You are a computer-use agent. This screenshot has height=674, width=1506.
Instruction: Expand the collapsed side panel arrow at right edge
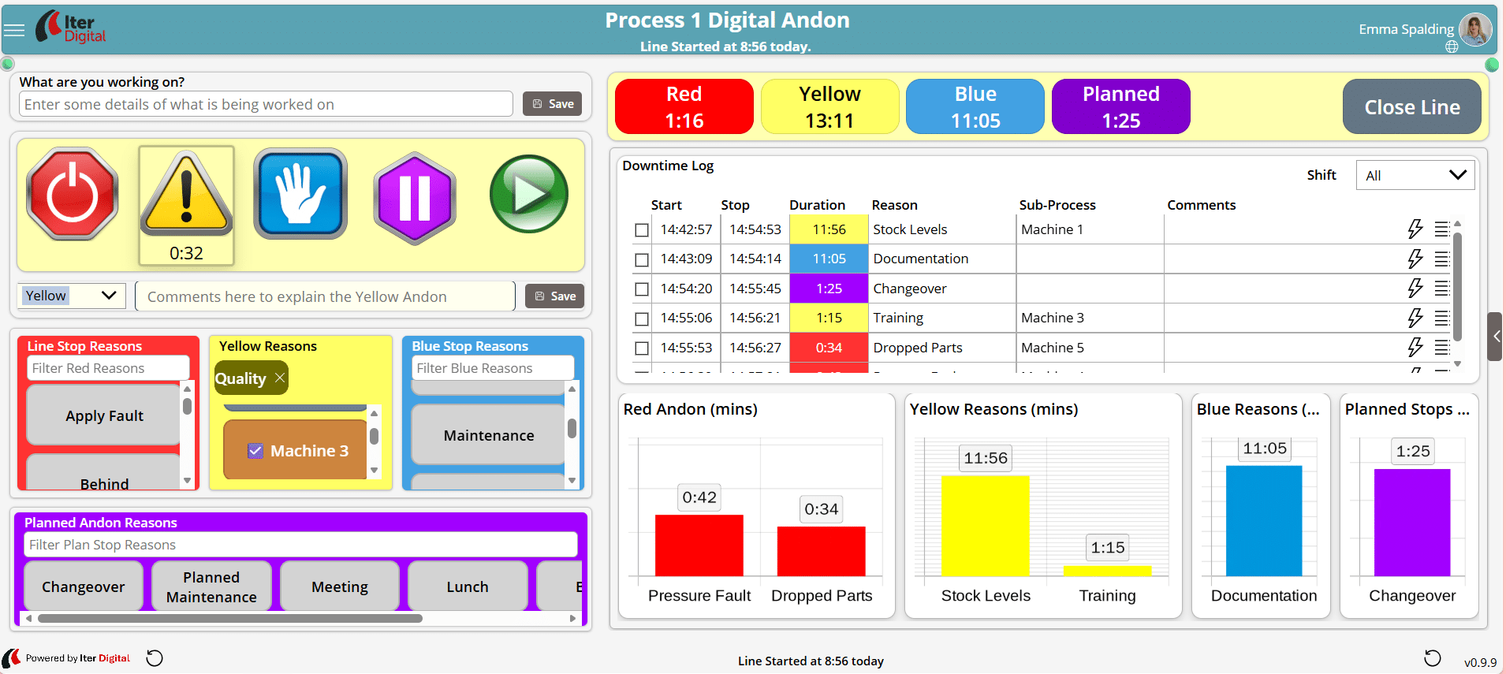click(1496, 337)
